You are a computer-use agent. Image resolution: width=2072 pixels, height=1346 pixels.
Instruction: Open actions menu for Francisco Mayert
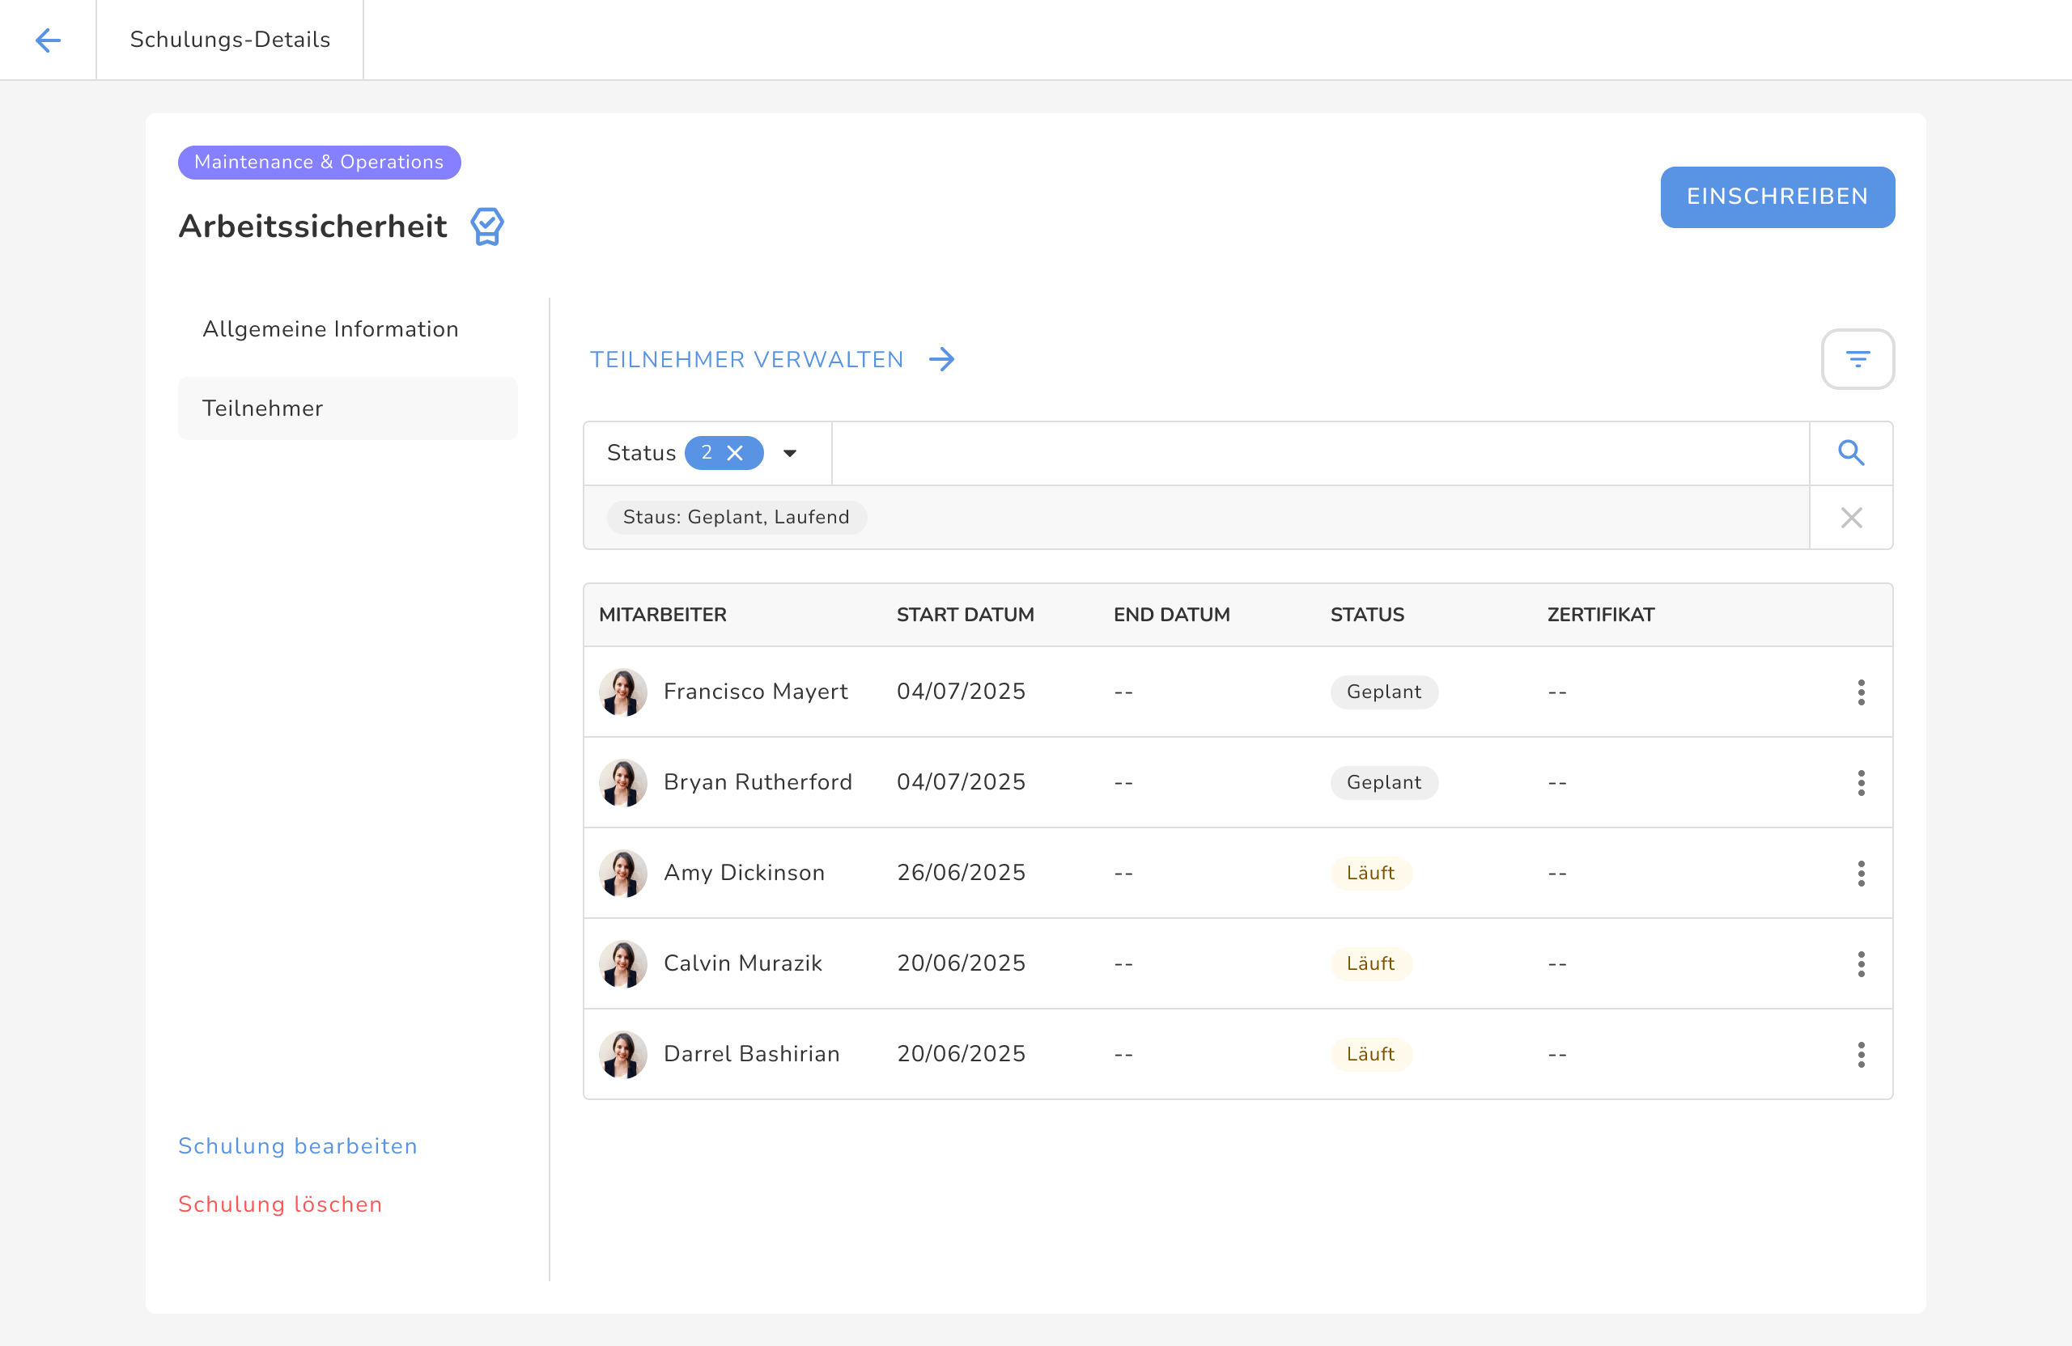[x=1861, y=692]
